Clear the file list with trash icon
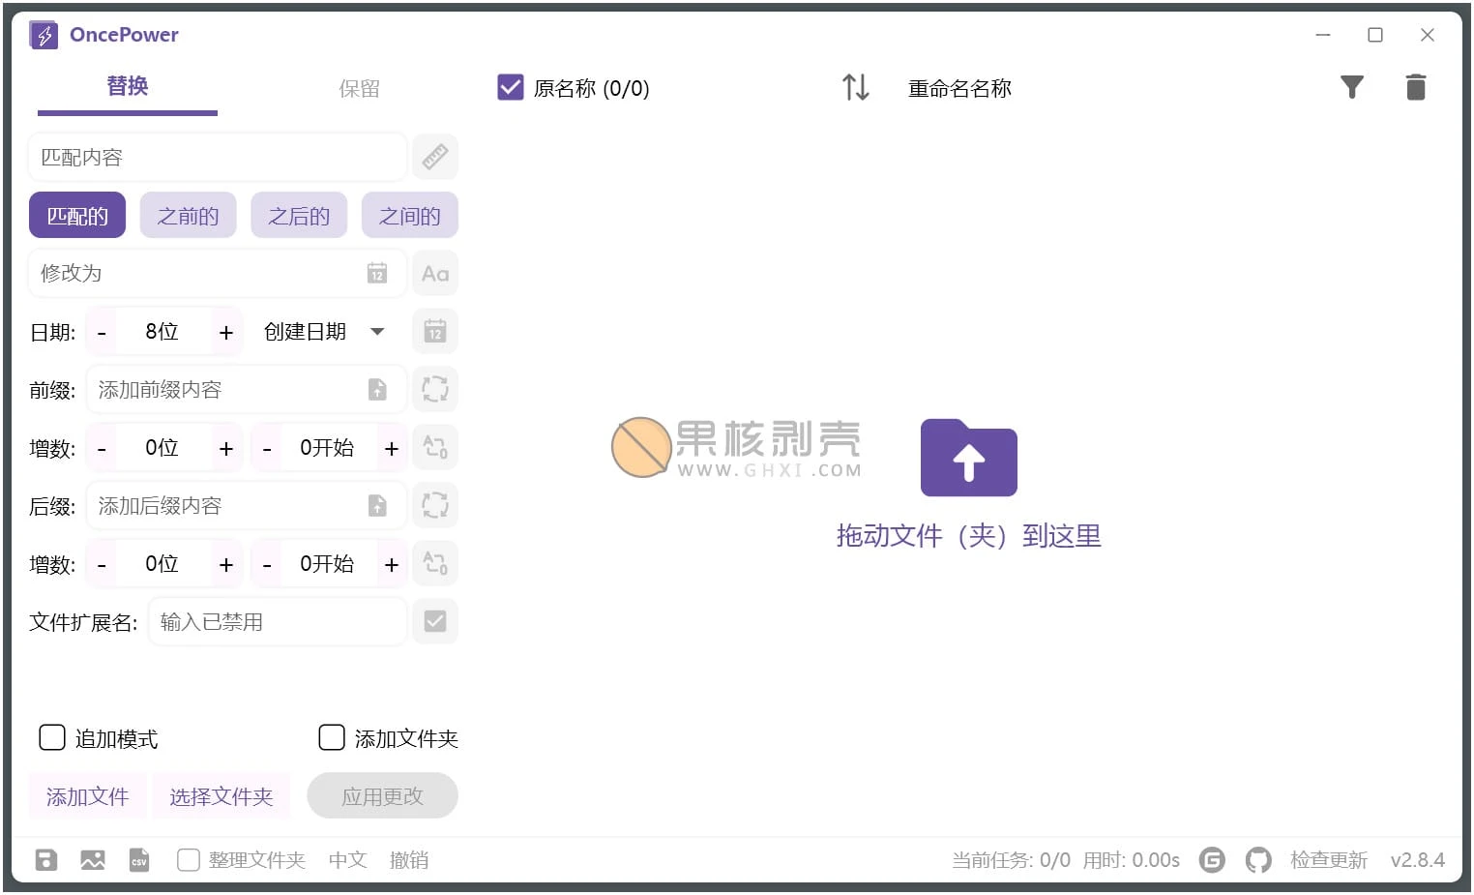Screen dimensions: 1474x895 click(x=1416, y=87)
